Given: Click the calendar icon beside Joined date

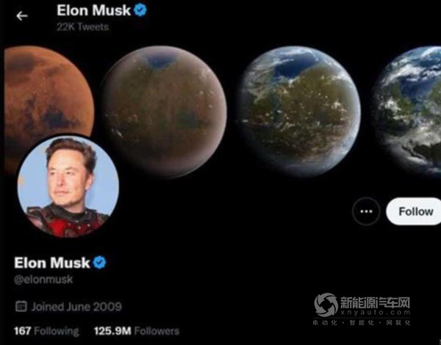Looking at the screenshot, I should (21, 306).
